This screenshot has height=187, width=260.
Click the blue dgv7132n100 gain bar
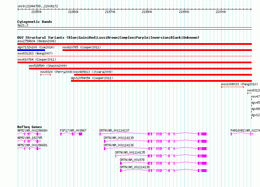31,50
